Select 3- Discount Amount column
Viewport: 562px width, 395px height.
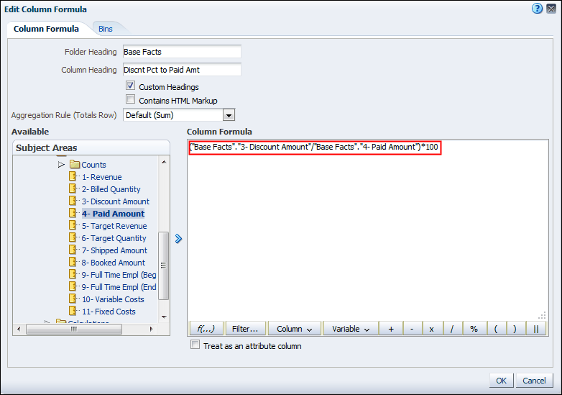116,201
